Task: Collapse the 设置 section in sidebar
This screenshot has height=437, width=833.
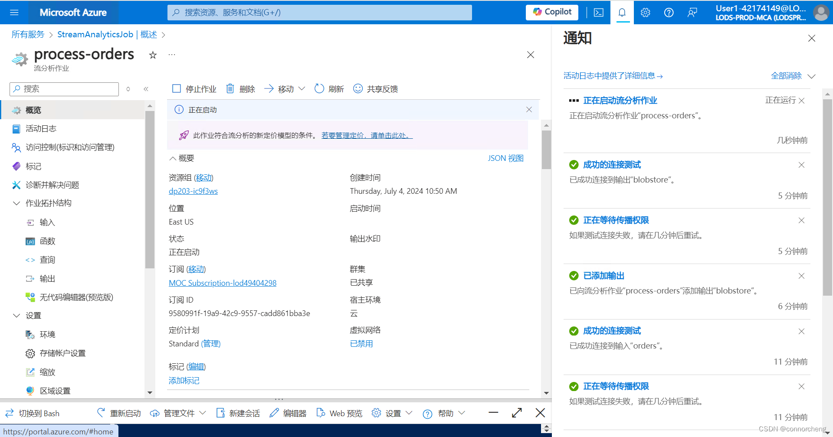Action: [x=16, y=316]
